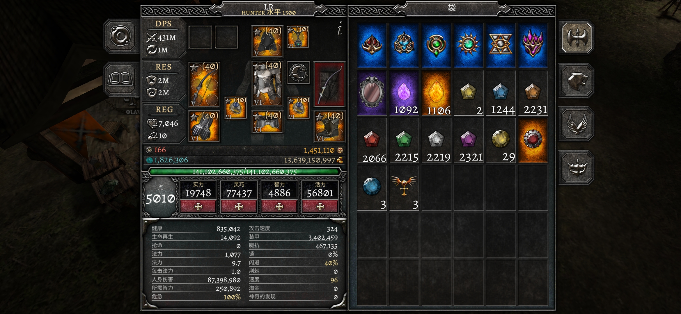The image size is (681, 314).
Task: Select the red pentagon gem stack 2066
Action: click(372, 141)
